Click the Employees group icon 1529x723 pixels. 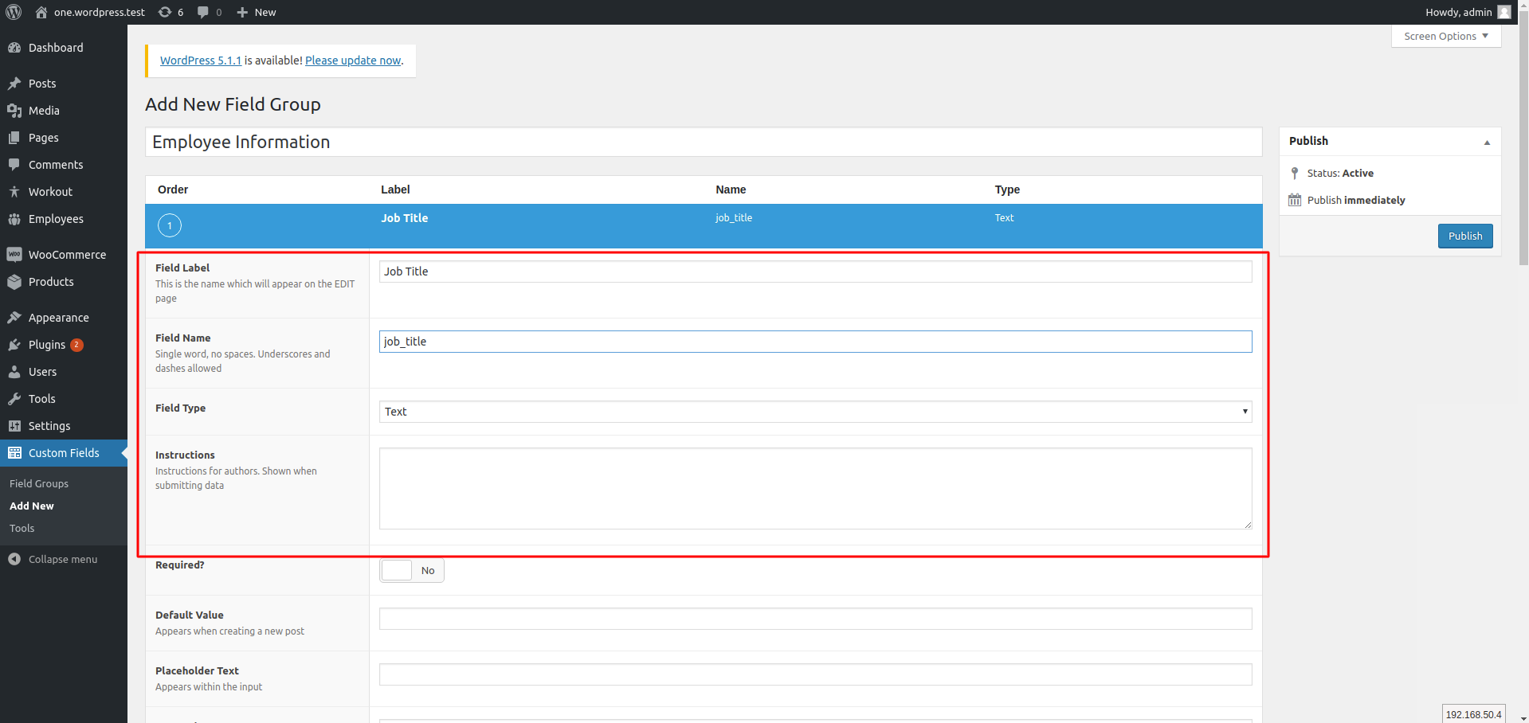14,219
